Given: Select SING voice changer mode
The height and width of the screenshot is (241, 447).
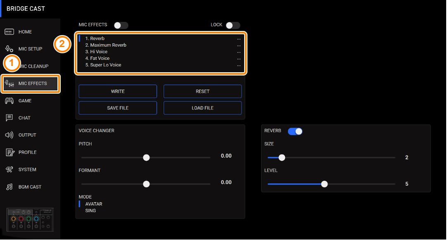Looking at the screenshot, I should [x=90, y=211].
